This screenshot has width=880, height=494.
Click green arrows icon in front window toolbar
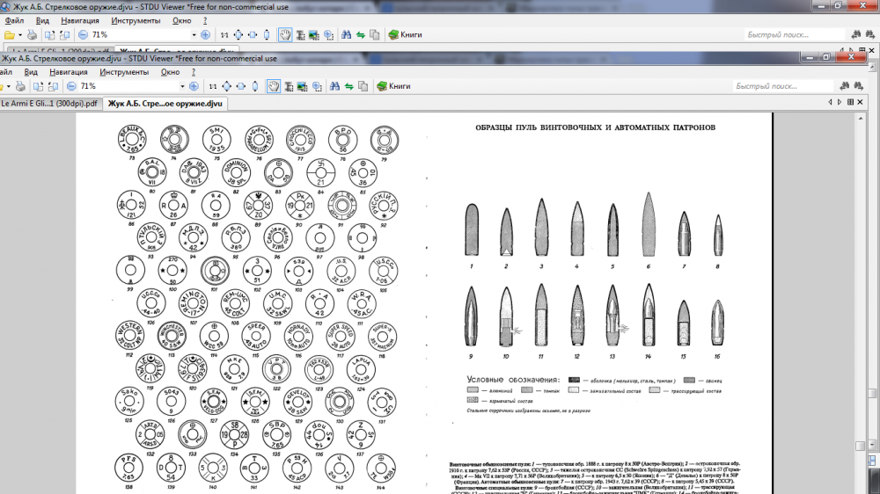click(x=348, y=87)
